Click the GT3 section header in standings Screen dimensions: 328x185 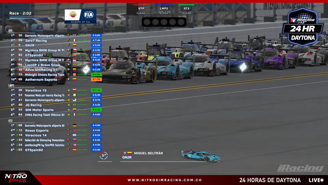pos(10,121)
